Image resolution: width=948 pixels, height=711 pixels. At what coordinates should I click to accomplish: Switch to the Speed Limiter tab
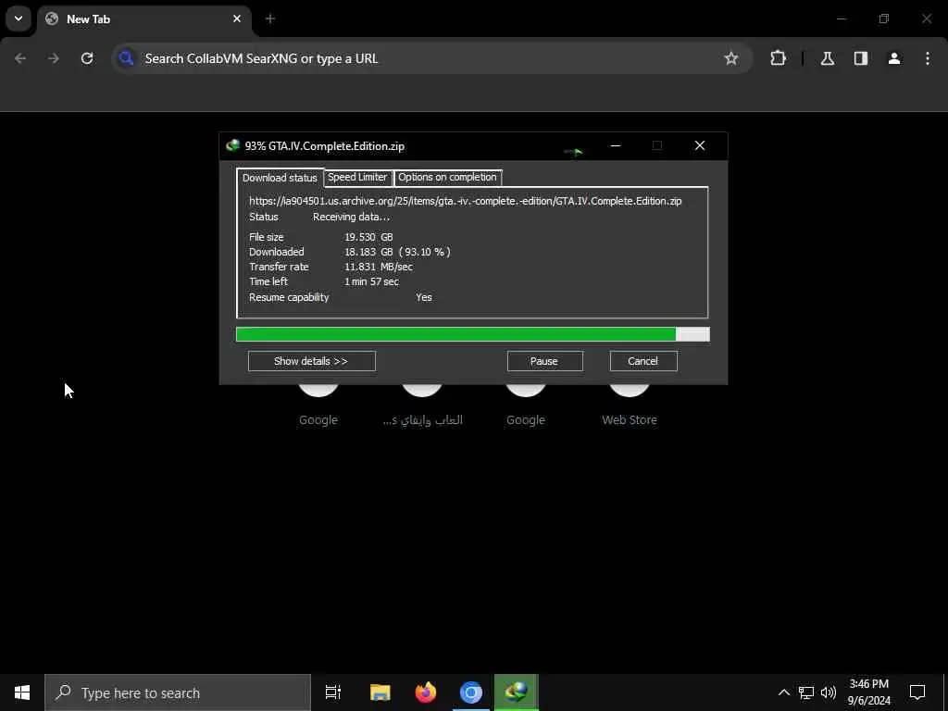pos(357,177)
